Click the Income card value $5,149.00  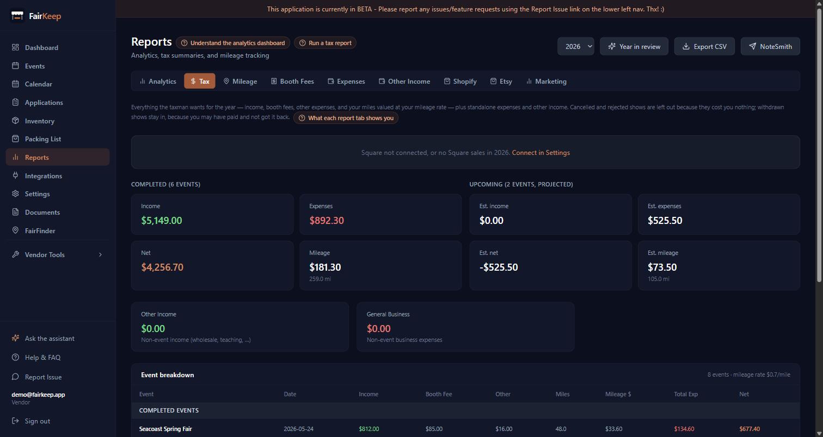click(x=162, y=221)
